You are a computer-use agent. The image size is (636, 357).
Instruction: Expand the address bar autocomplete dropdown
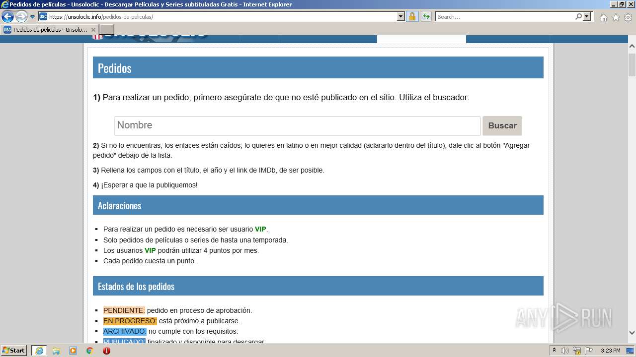tap(401, 16)
